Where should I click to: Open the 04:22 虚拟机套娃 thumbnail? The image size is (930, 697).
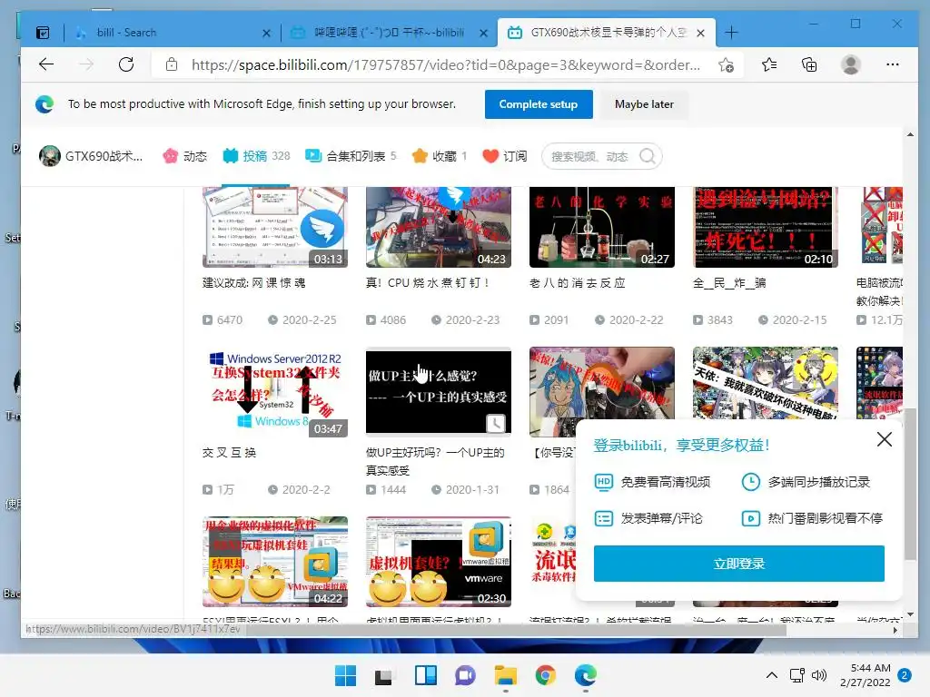[x=275, y=561]
